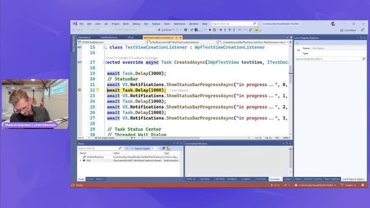Click the Step Out icon

(x=234, y=30)
